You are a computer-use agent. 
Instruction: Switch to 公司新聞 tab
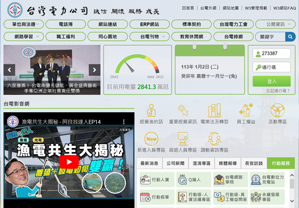[175, 163]
